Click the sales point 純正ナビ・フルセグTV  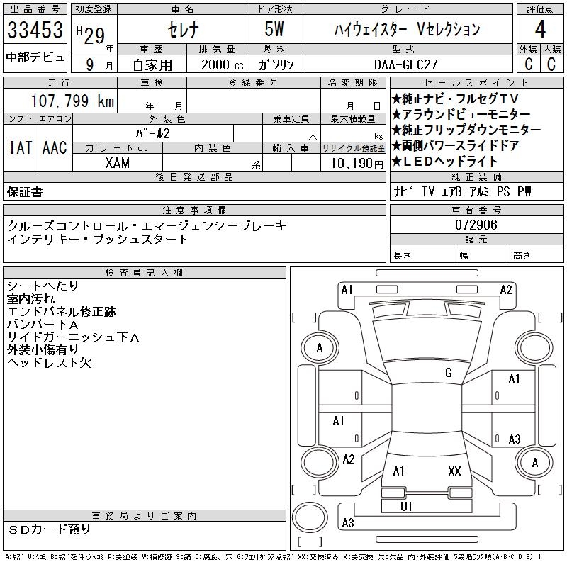click(x=455, y=99)
